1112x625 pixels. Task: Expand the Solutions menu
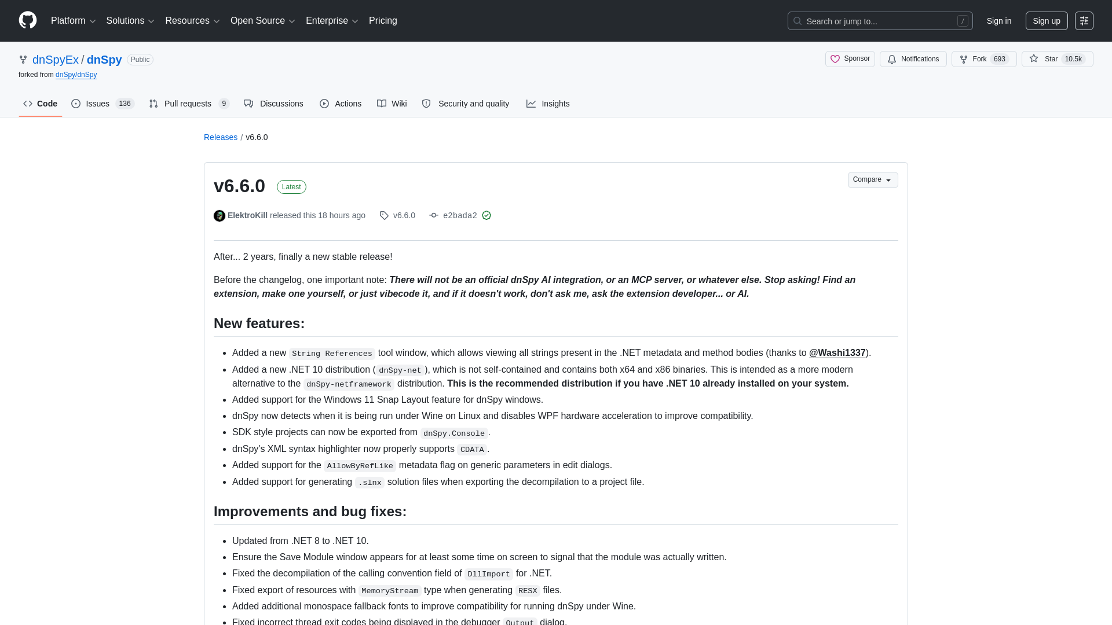point(130,21)
